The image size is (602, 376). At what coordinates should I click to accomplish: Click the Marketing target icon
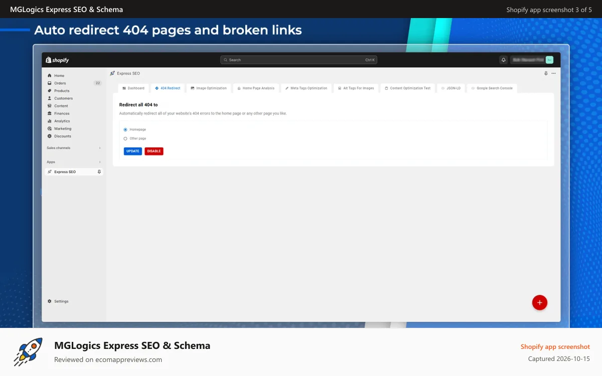click(x=50, y=128)
